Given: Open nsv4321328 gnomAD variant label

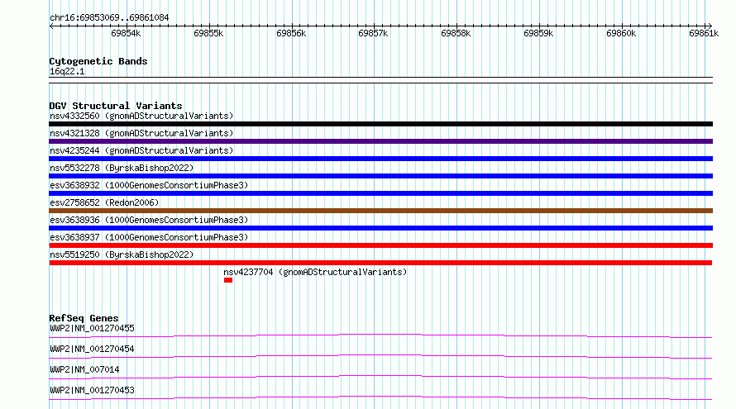Looking at the screenshot, I should 141,133.
